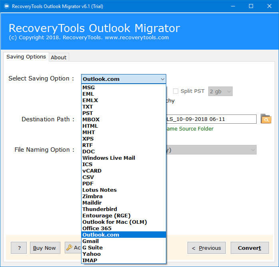Click the Destination Path text field
Viewport: 279px width, 267px height.
211,119
